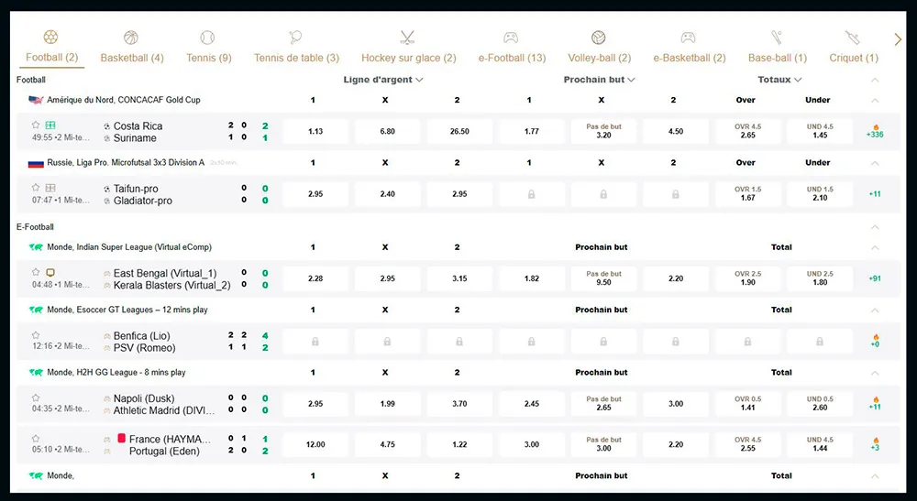Favorite the Costa Rica vs Suriname match
Screen dimensions: 917x501
click(x=36, y=125)
